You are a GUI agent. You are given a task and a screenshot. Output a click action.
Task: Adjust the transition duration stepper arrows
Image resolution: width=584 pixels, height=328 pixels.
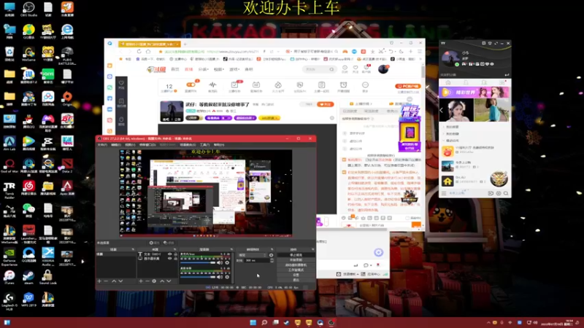point(272,260)
